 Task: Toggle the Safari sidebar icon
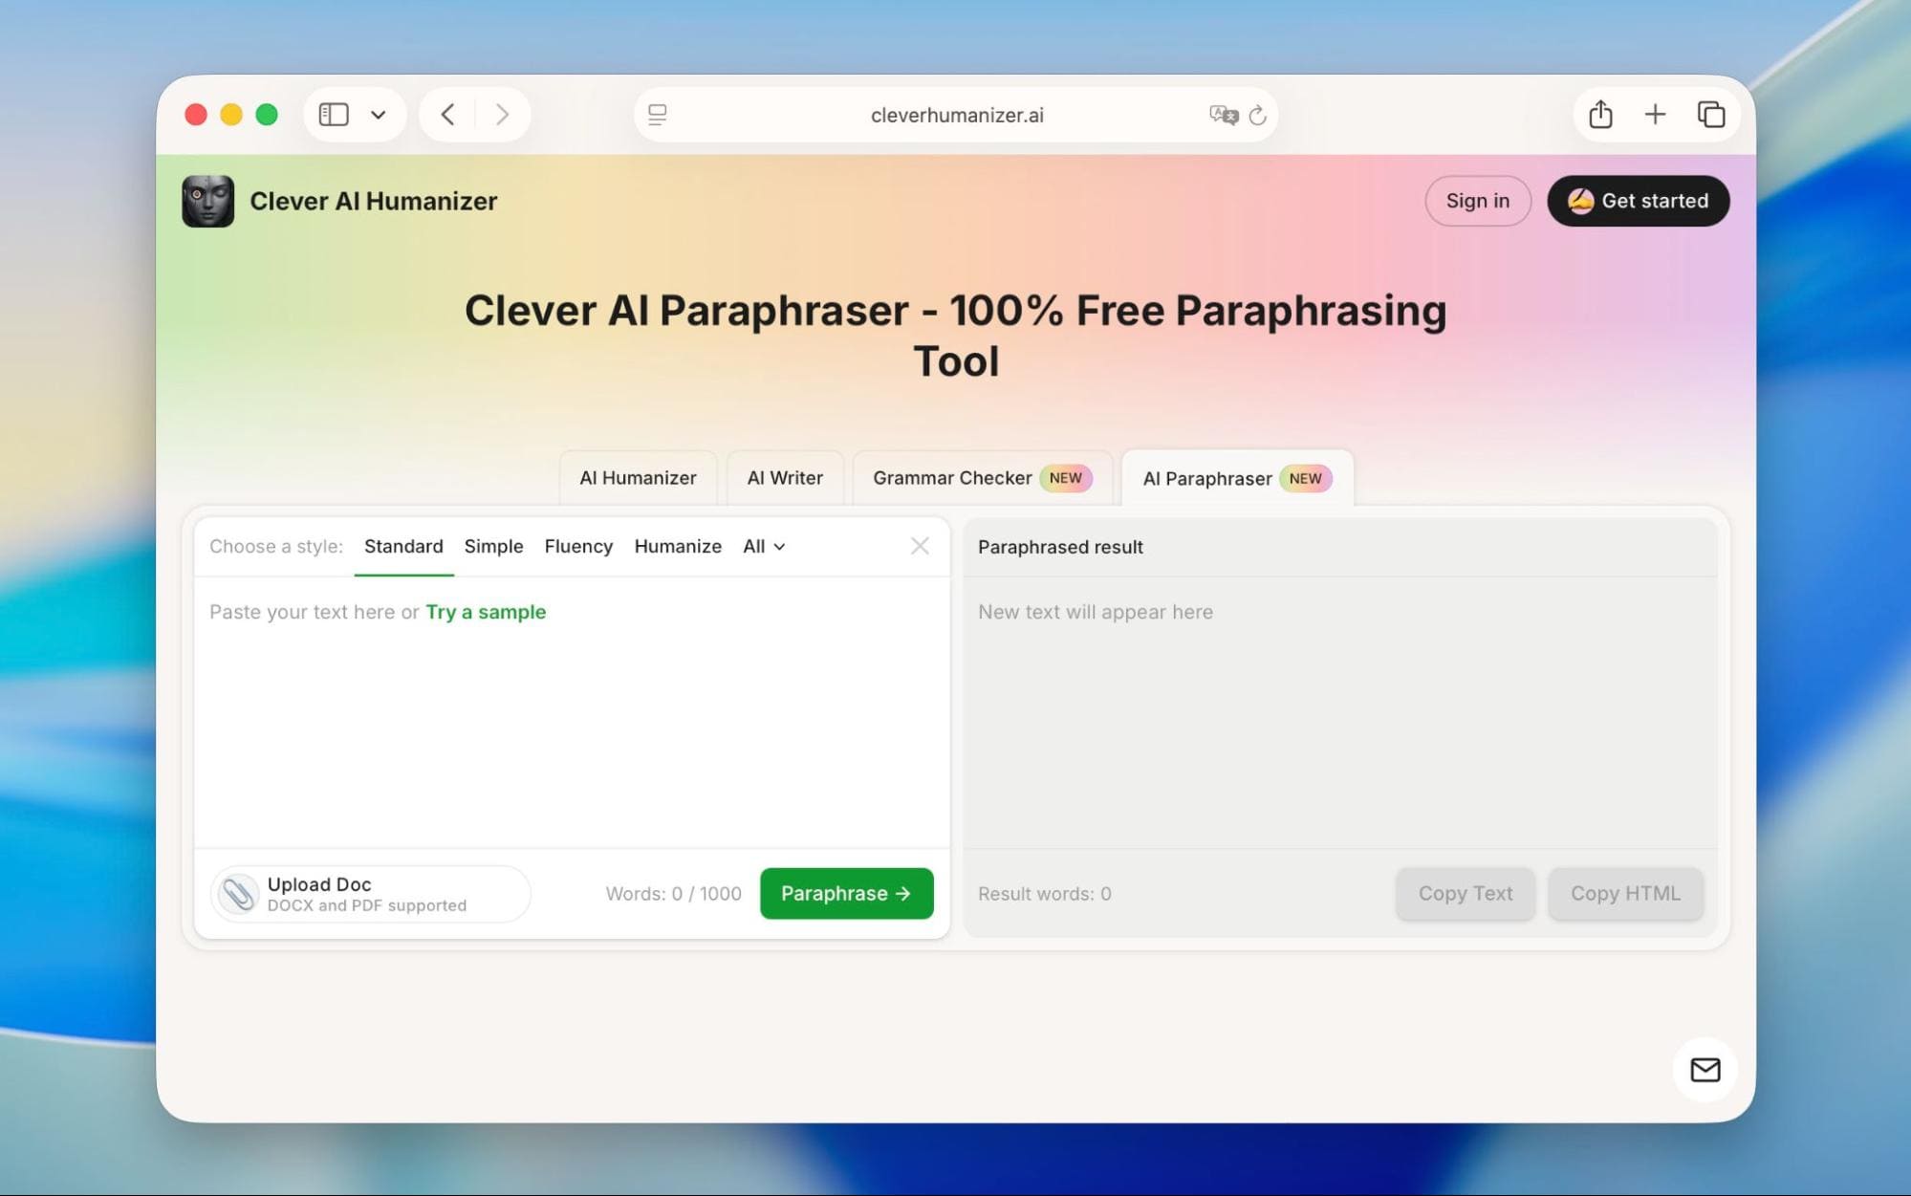pyautogui.click(x=334, y=115)
